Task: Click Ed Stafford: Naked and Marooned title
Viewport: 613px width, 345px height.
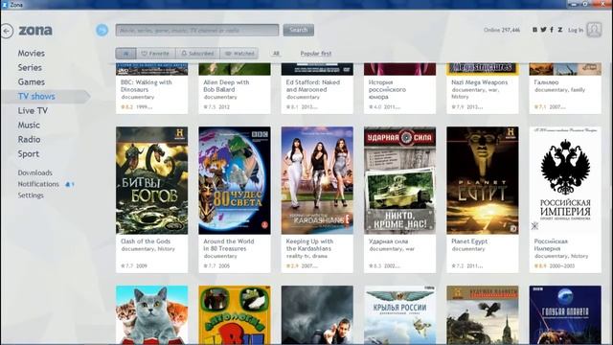Action: [x=313, y=86]
